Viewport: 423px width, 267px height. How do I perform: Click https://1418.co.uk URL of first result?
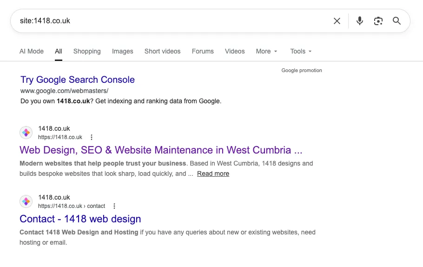tap(60, 137)
